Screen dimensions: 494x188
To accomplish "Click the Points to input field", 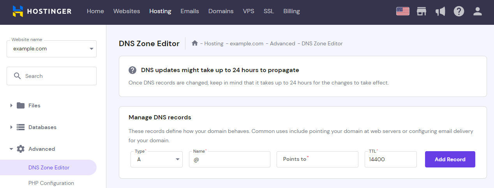I will (x=317, y=159).
